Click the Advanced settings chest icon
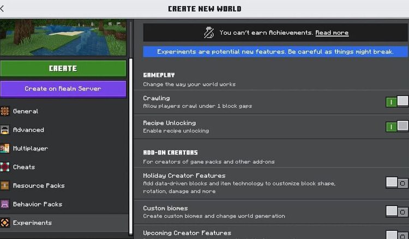This screenshot has width=409, height=239. (x=5, y=130)
